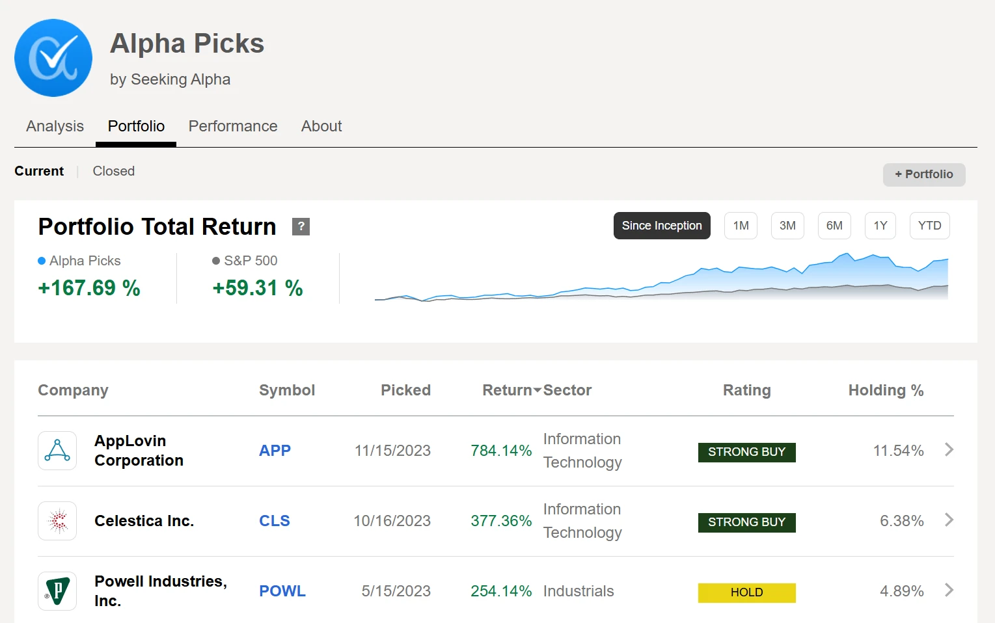Click the Company column header
The width and height of the screenshot is (995, 623).
click(x=73, y=390)
